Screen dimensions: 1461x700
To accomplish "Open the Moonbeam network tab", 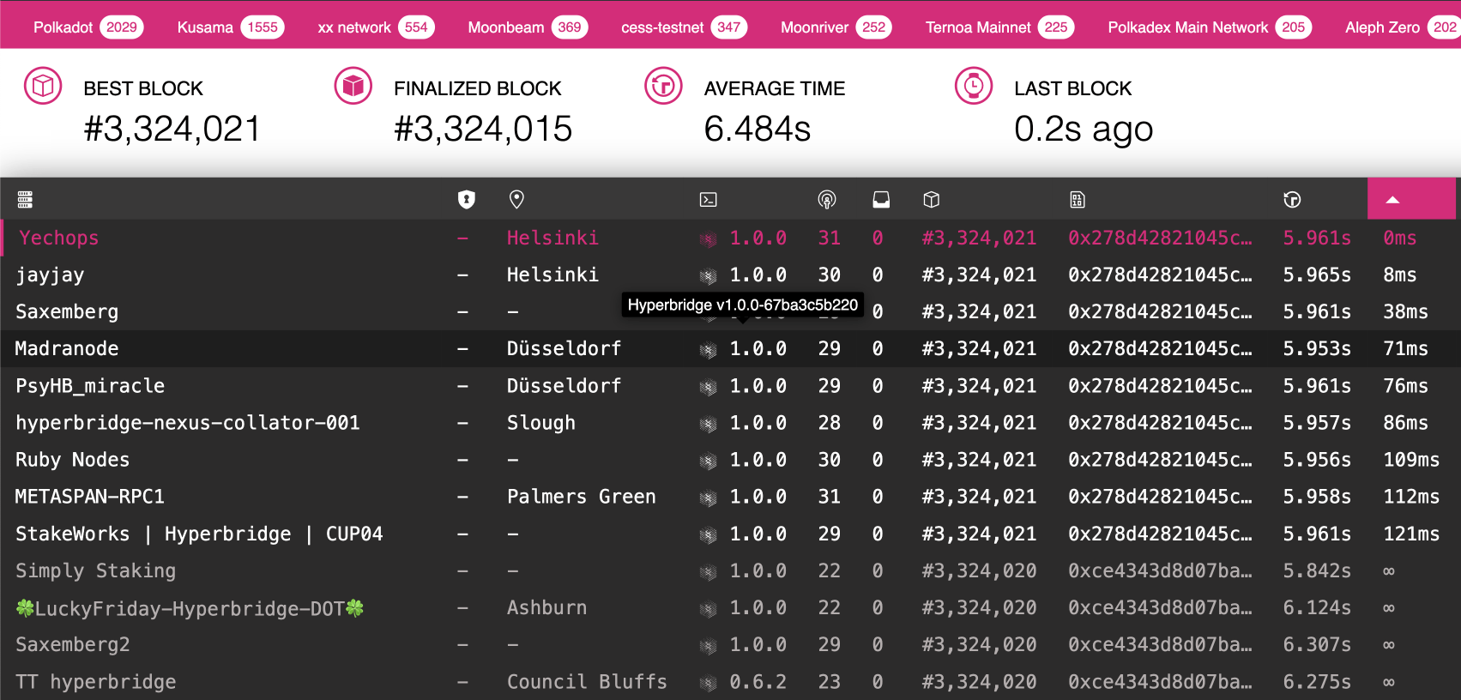I will click(x=527, y=27).
